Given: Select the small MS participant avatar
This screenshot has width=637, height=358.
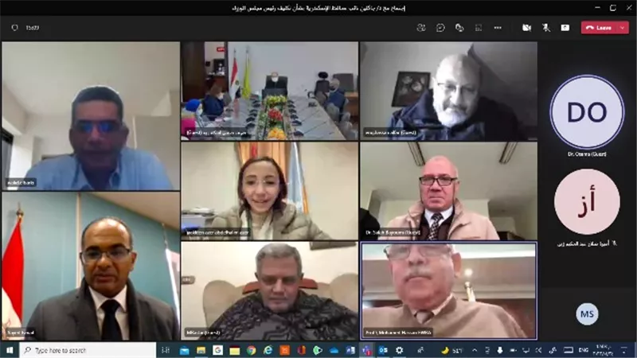Looking at the screenshot, I should pyautogui.click(x=587, y=313).
